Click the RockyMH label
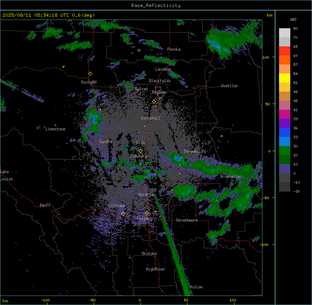This screenshot has width=312, height=305. (89, 82)
